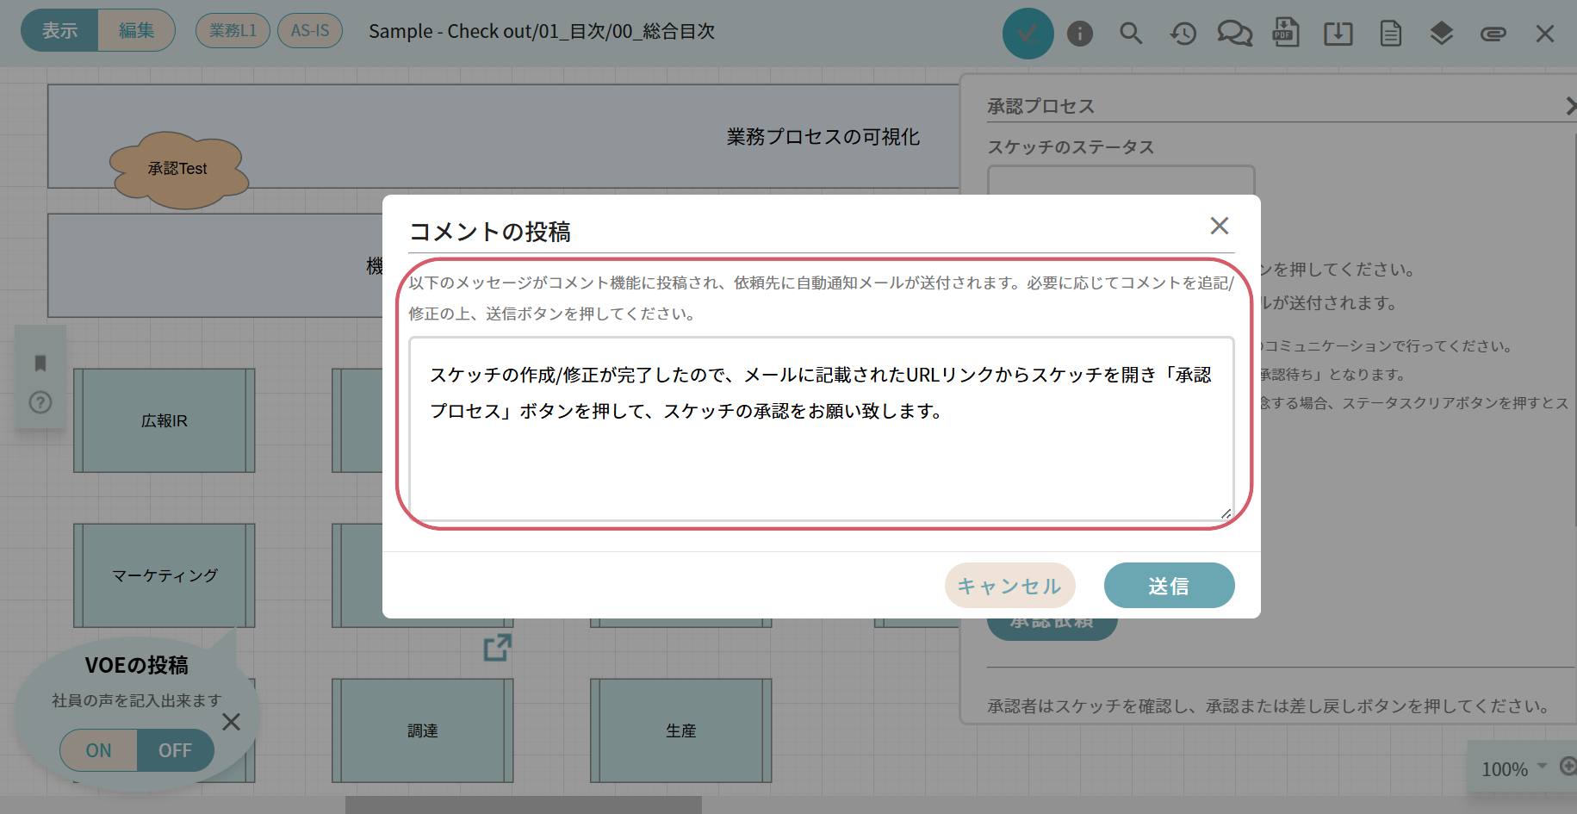The width and height of the screenshot is (1577, 814).
Task: Open the information icon in toolbar
Action: tap(1079, 34)
